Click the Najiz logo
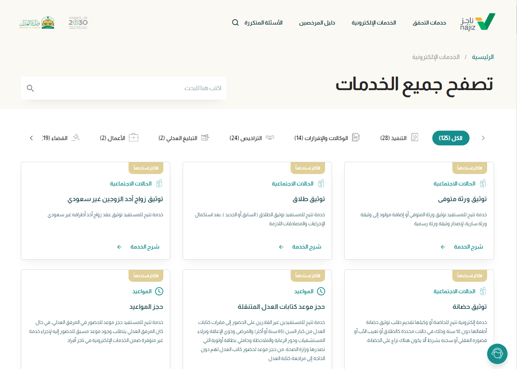This screenshot has height=369, width=517. pos(477,23)
